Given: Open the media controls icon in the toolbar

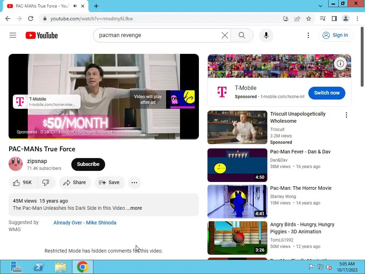Looking at the screenshot, I should [323, 19].
